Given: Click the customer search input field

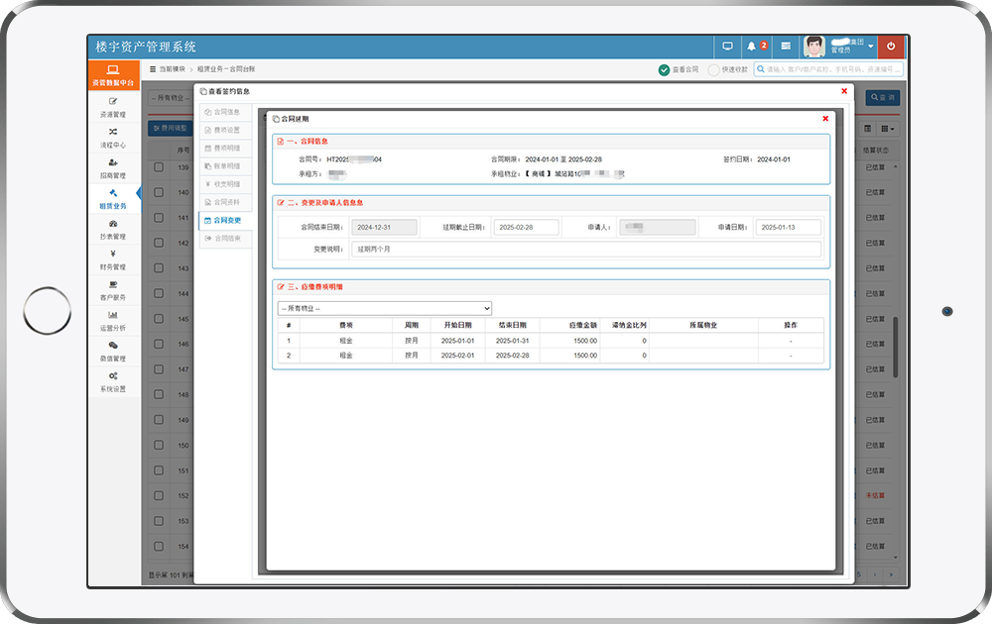Looking at the screenshot, I should coord(828,69).
